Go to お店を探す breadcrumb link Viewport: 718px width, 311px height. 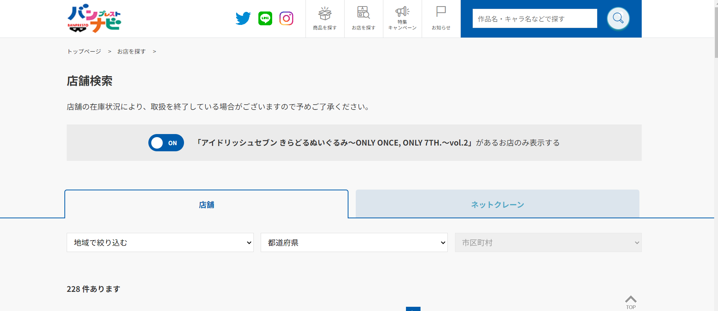(x=131, y=51)
